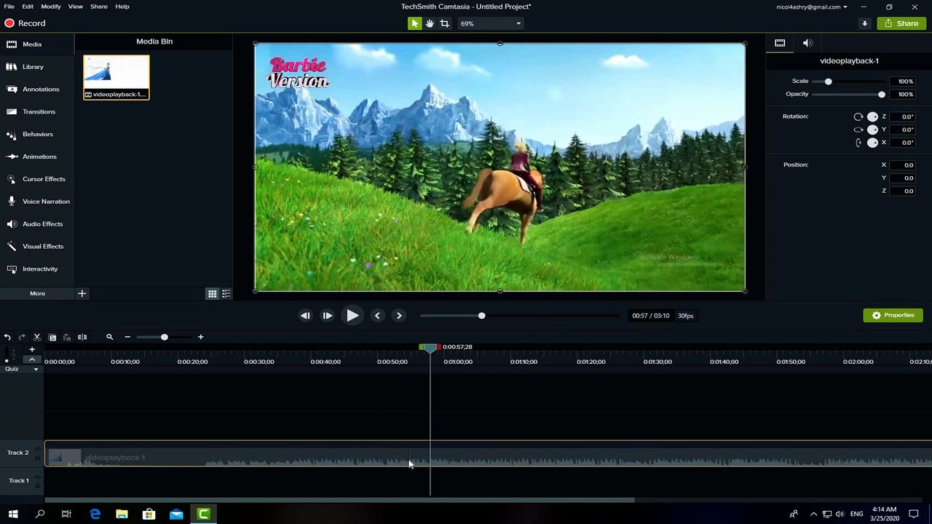The height and width of the screenshot is (524, 932).
Task: Click the Opacity 100% input field
Action: point(902,95)
